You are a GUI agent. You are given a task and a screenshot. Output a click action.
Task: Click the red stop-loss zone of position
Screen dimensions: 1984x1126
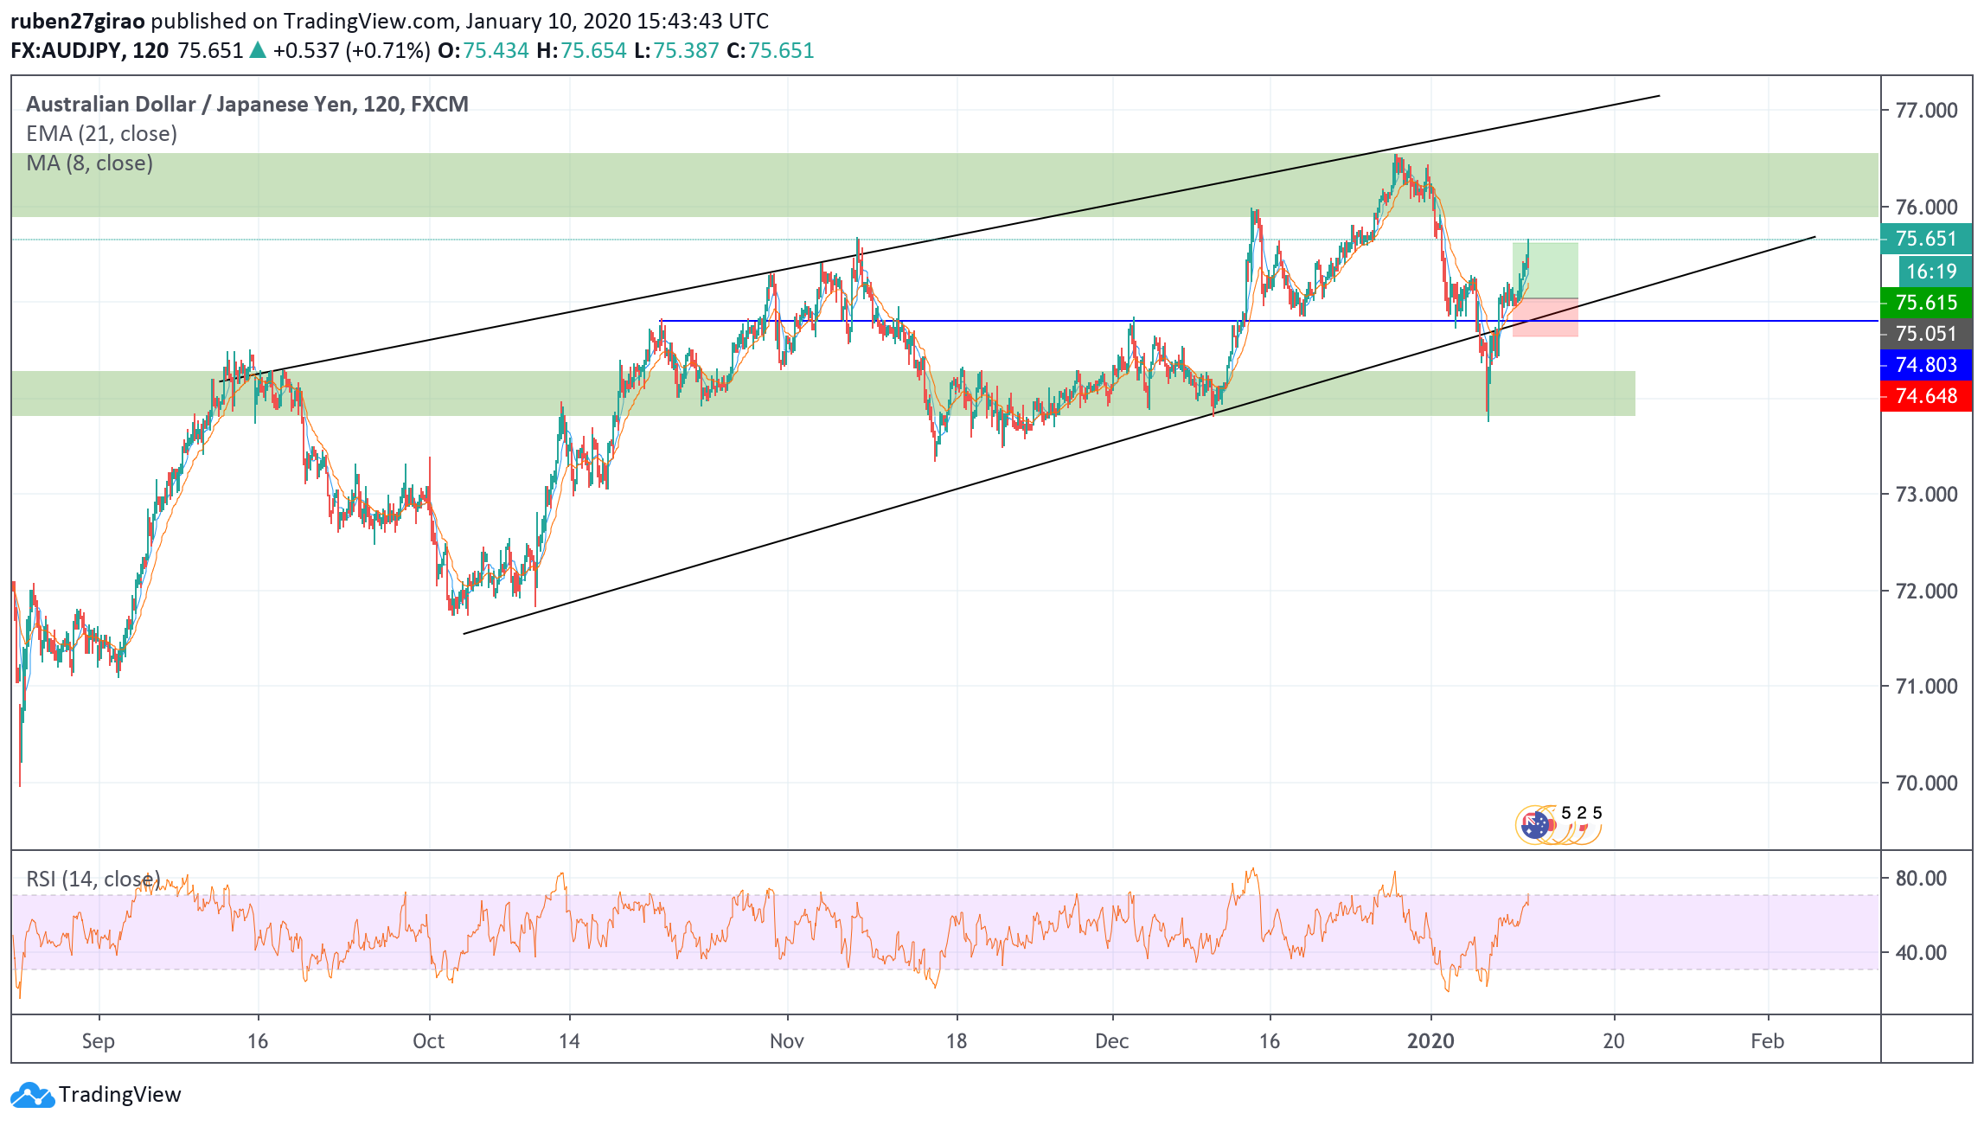pos(1557,329)
